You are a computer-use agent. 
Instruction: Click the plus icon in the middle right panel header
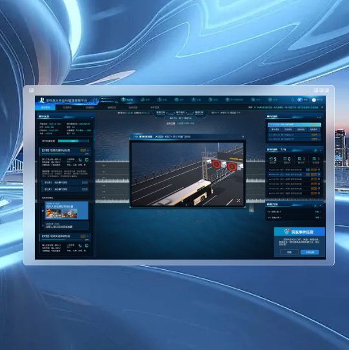coord(315,150)
